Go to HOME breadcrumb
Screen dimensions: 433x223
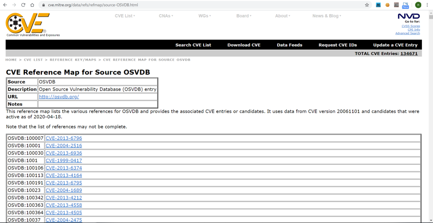[11, 60]
